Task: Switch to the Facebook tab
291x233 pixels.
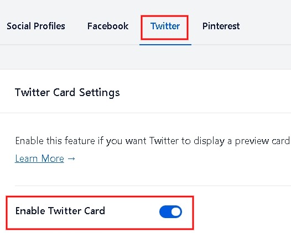Action: click(108, 26)
